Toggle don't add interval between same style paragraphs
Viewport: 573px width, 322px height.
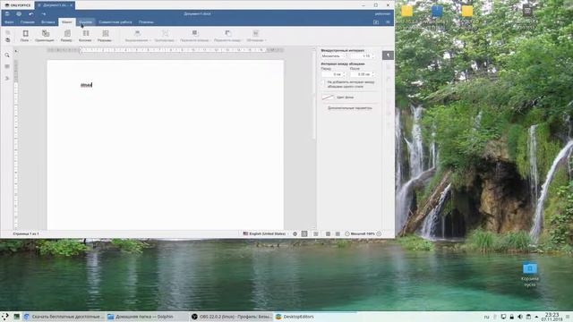pos(323,83)
